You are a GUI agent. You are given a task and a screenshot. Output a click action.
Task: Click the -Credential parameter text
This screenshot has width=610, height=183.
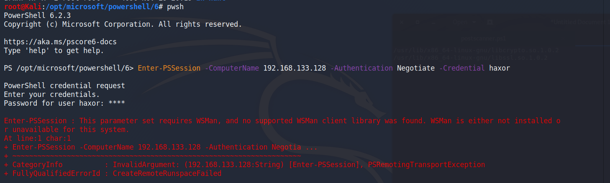461,68
